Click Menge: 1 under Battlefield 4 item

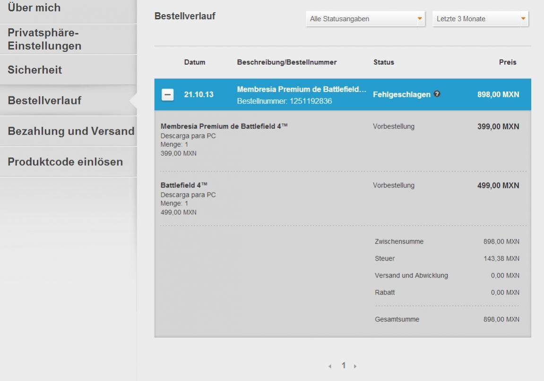click(174, 203)
